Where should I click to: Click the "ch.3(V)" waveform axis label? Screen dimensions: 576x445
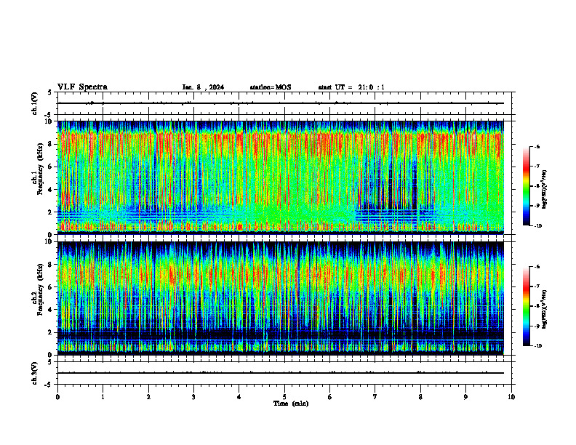35,373
